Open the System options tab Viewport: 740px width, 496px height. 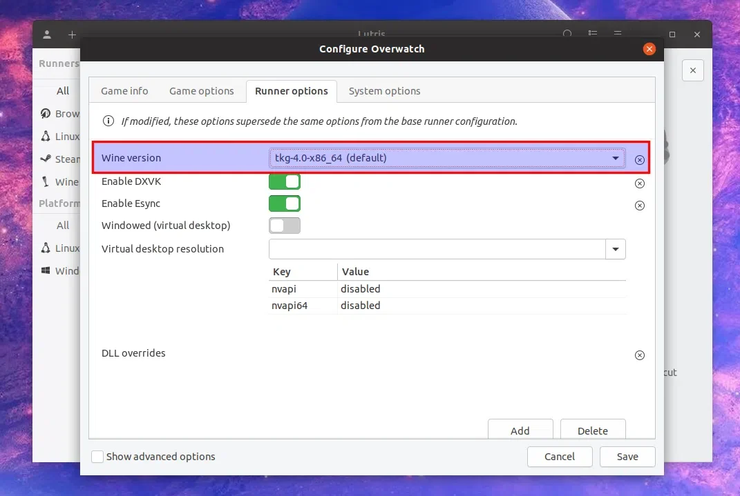pyautogui.click(x=384, y=91)
